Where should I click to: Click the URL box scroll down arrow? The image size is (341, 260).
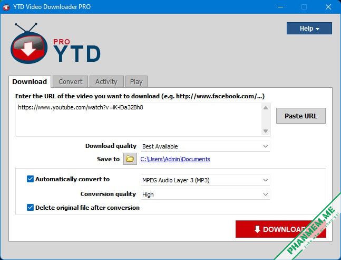[266, 131]
